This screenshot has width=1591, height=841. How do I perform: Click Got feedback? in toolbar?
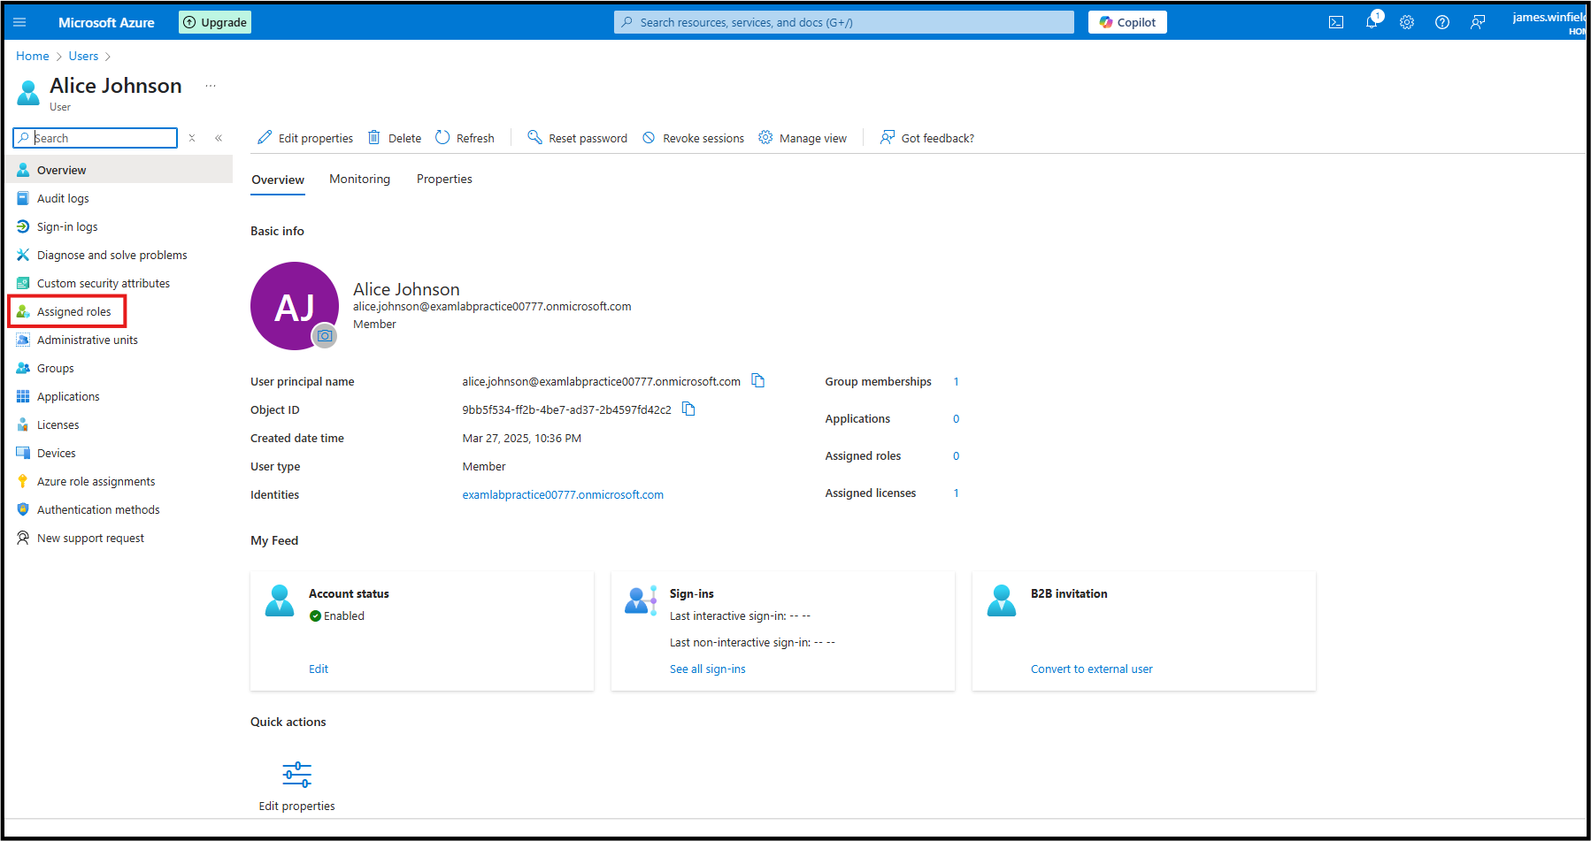click(x=926, y=138)
